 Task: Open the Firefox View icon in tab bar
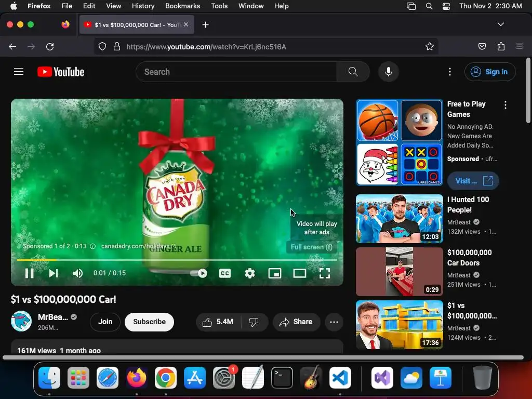click(x=65, y=24)
